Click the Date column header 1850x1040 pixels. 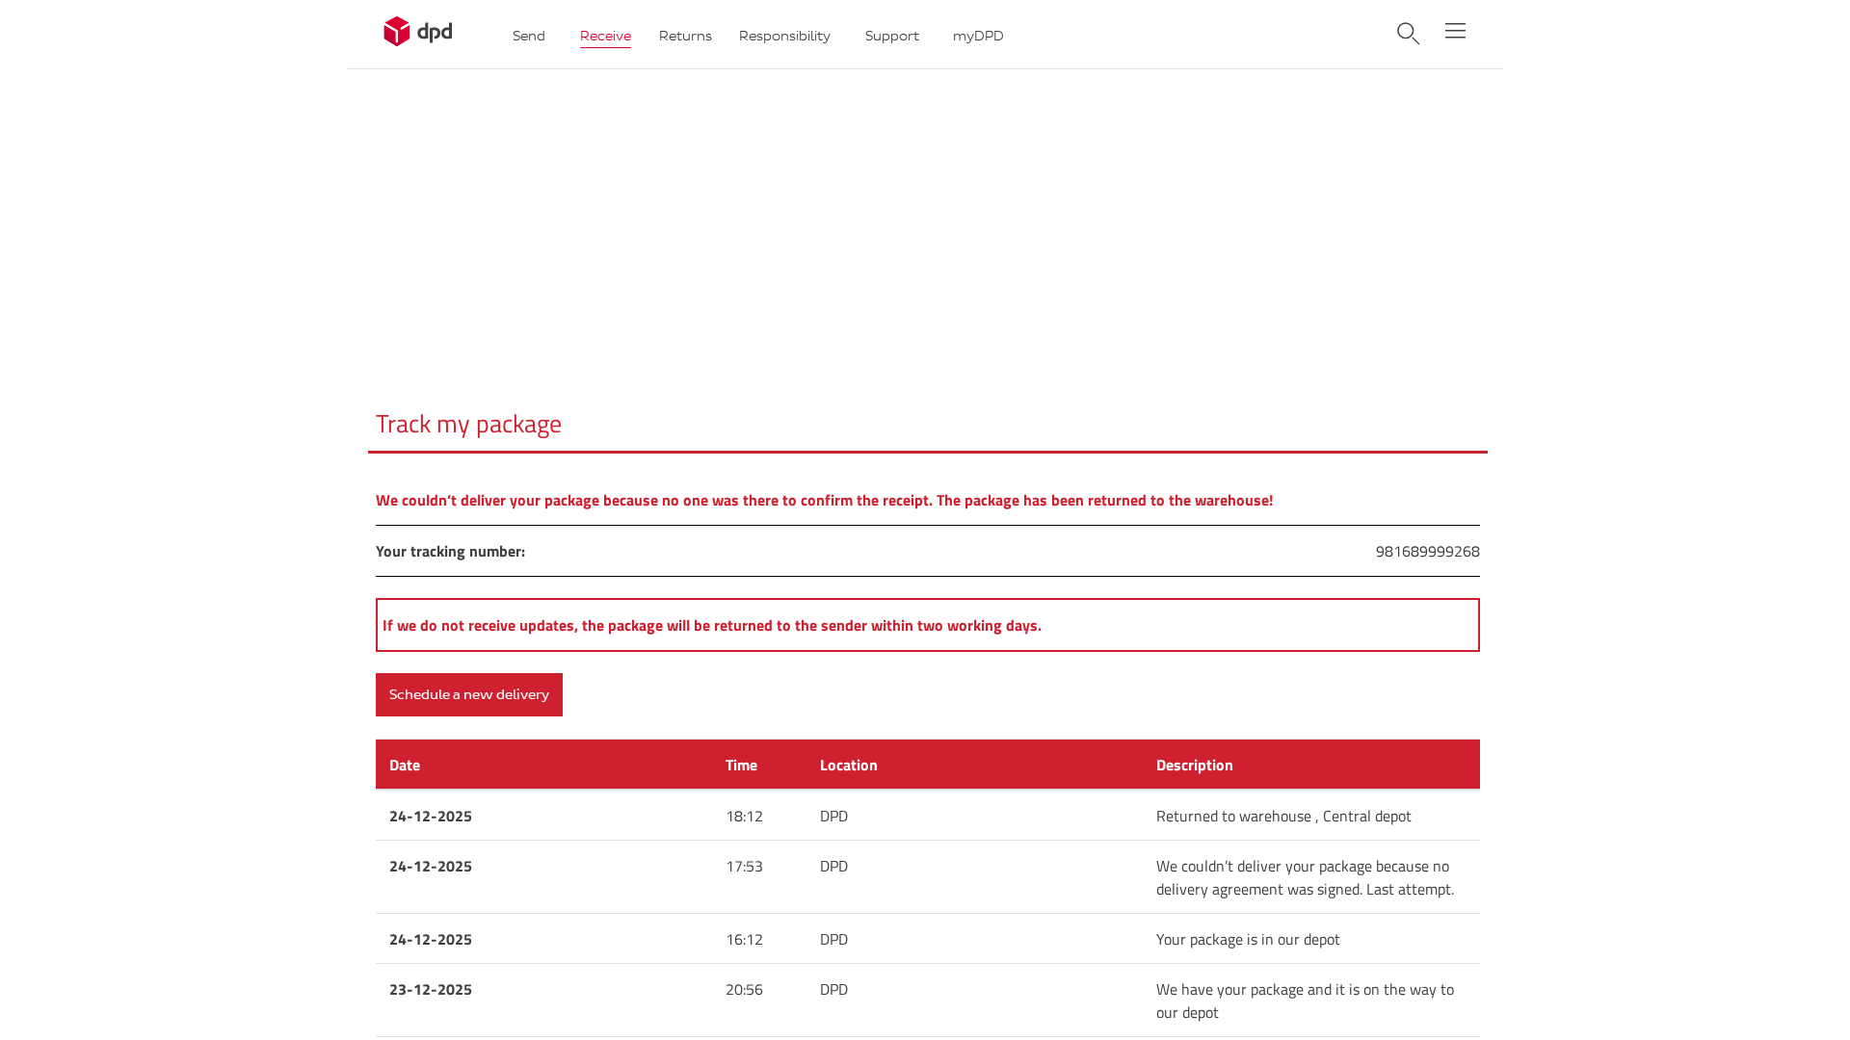pos(404,765)
